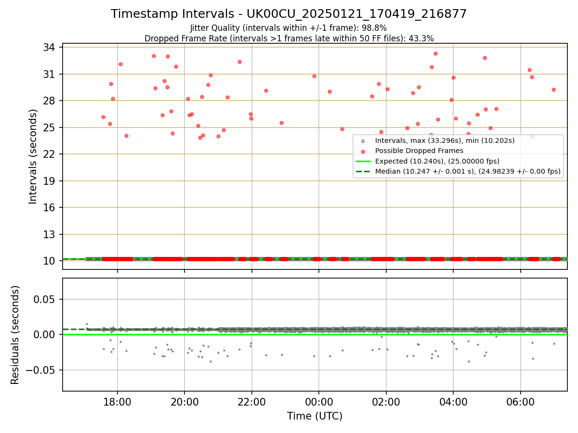
Task: Click legend entry 'Median (10.247 +/- 0.001 s)'
Action: pos(468,171)
